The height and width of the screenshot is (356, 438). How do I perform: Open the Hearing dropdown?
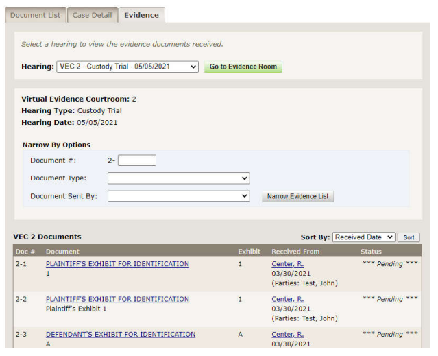(128, 67)
